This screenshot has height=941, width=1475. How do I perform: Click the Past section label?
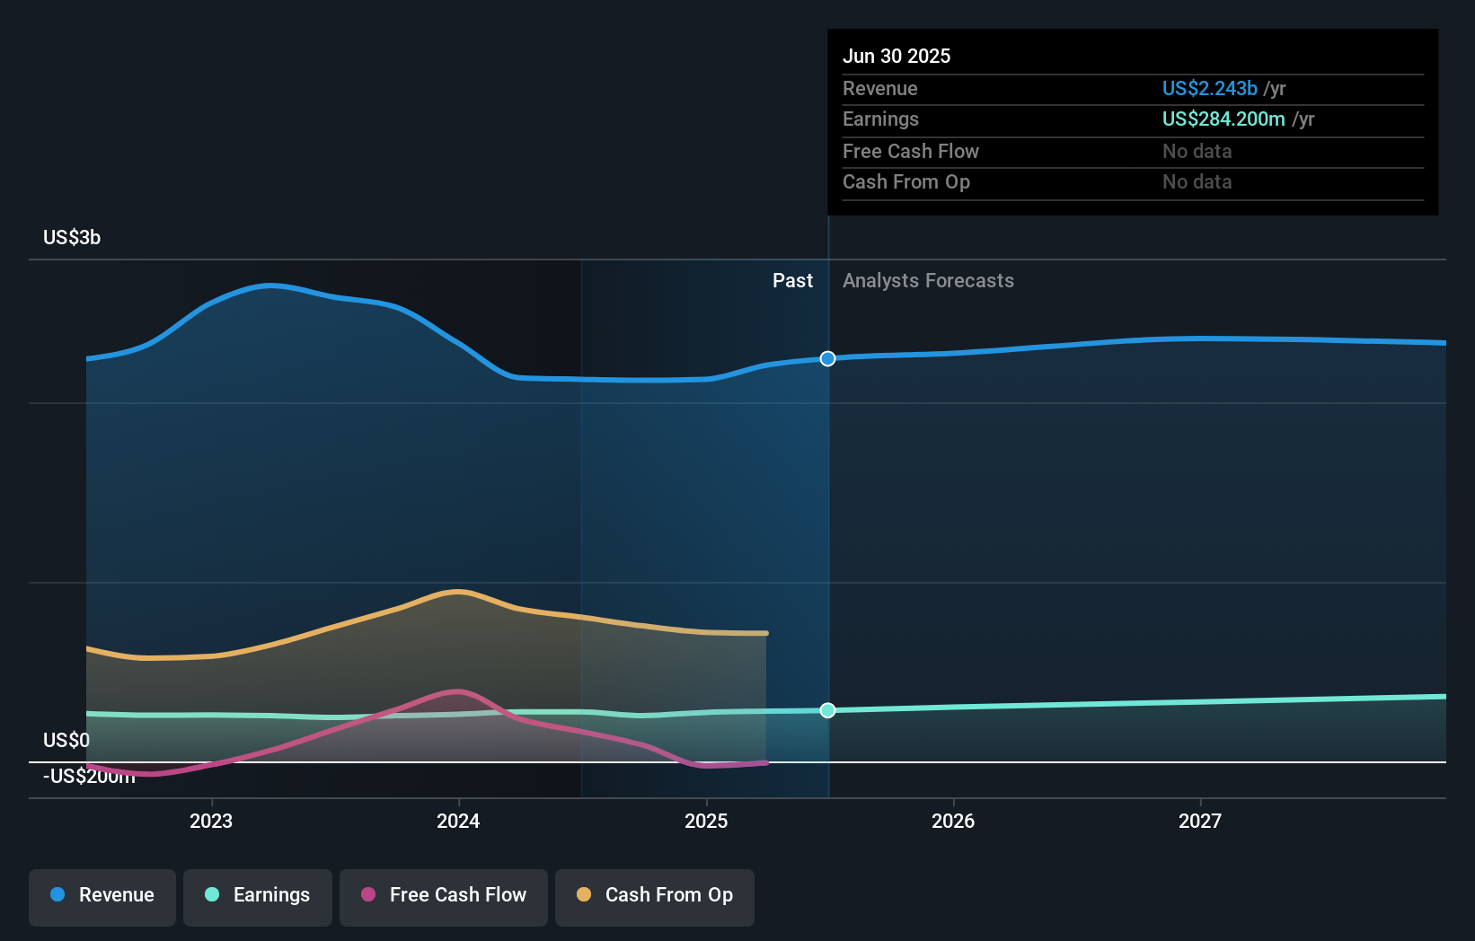coord(792,280)
